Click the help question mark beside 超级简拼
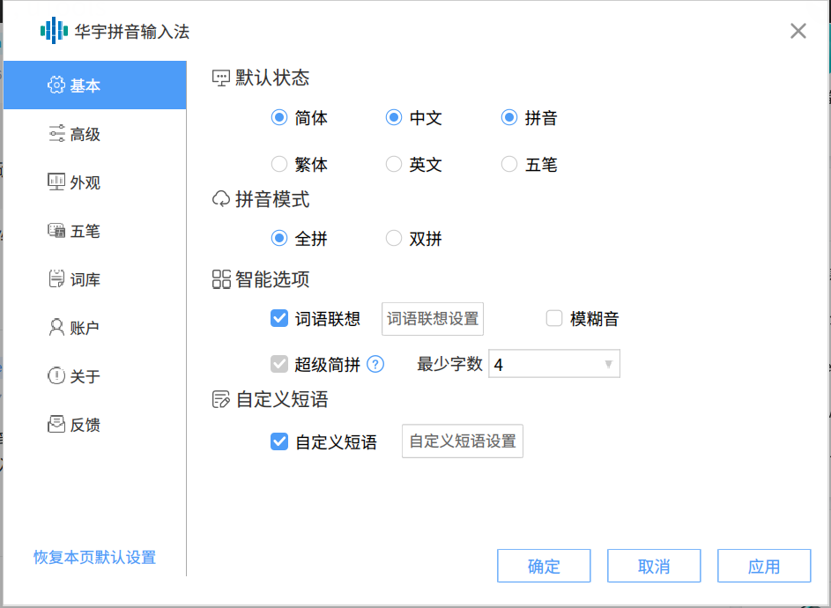Image resolution: width=831 pixels, height=608 pixels. 375,364
